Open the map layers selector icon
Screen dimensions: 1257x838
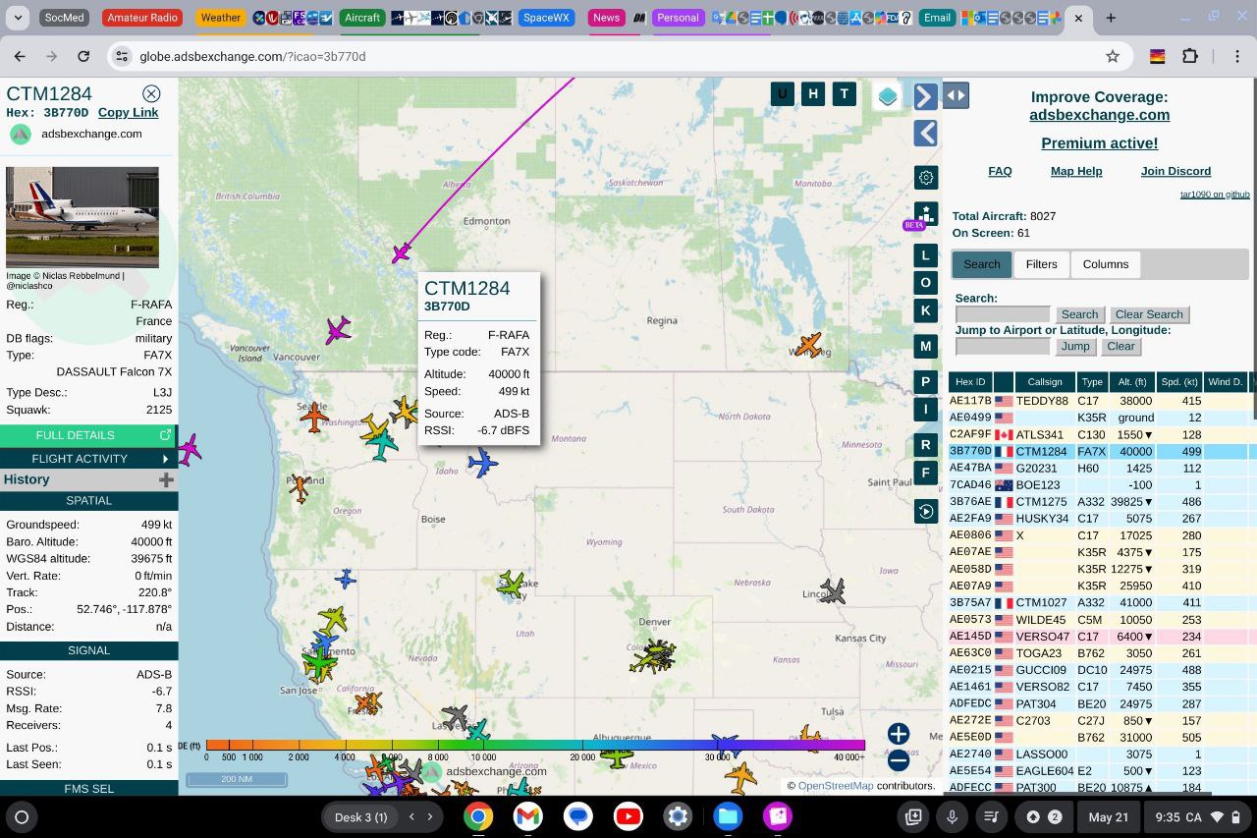tap(888, 96)
